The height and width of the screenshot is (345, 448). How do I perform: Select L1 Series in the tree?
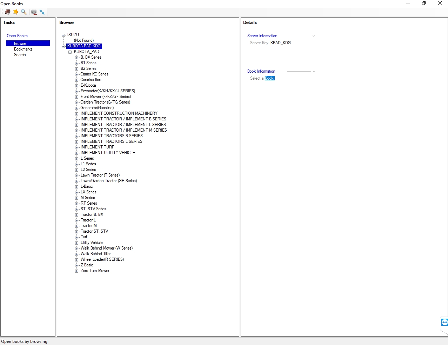pos(88,164)
